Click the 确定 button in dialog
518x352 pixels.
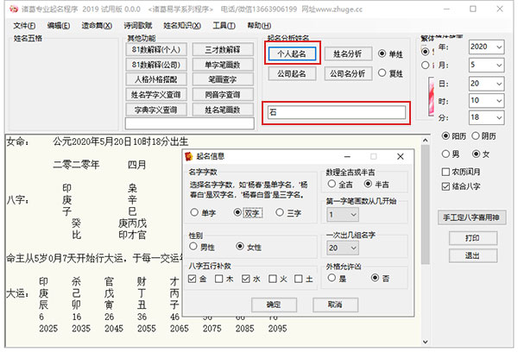pyautogui.click(x=273, y=305)
